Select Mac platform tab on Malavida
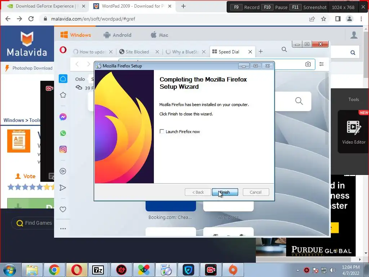The image size is (369, 277). coord(159,35)
